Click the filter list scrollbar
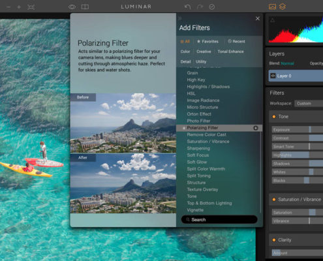The image size is (323, 261). click(x=260, y=172)
